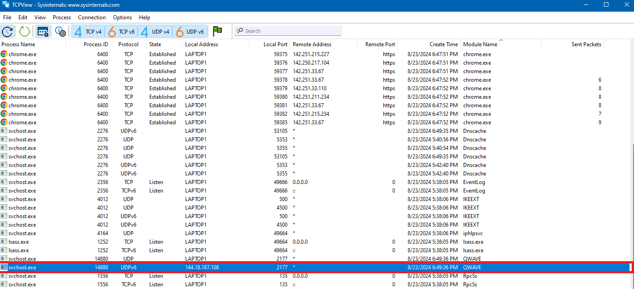Open the Process menu
This screenshot has height=289, width=634.
(62, 18)
